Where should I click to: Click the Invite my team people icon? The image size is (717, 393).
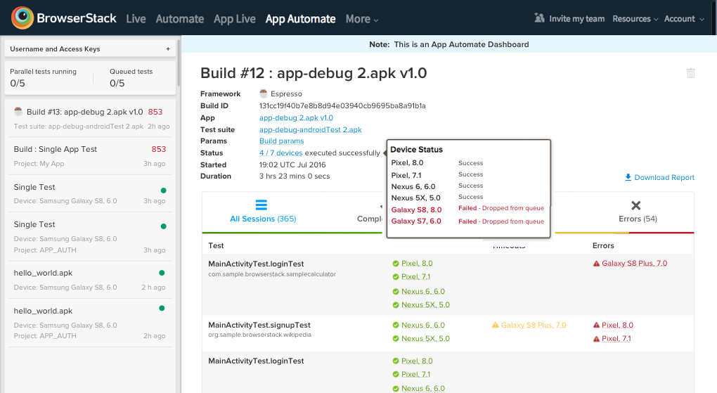540,18
